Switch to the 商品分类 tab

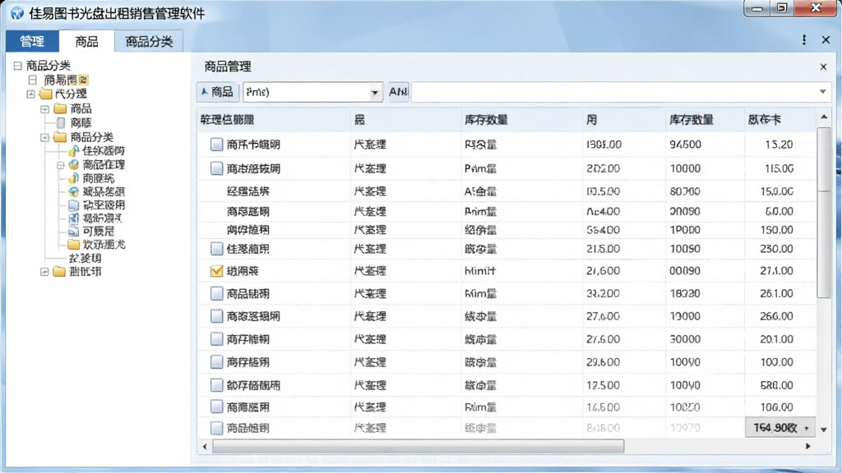click(x=149, y=41)
